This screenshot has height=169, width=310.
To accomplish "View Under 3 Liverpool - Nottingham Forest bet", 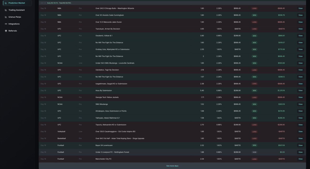I will 300,152.
